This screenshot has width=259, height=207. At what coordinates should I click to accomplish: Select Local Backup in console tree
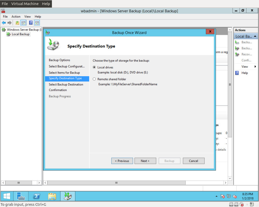point(20,34)
